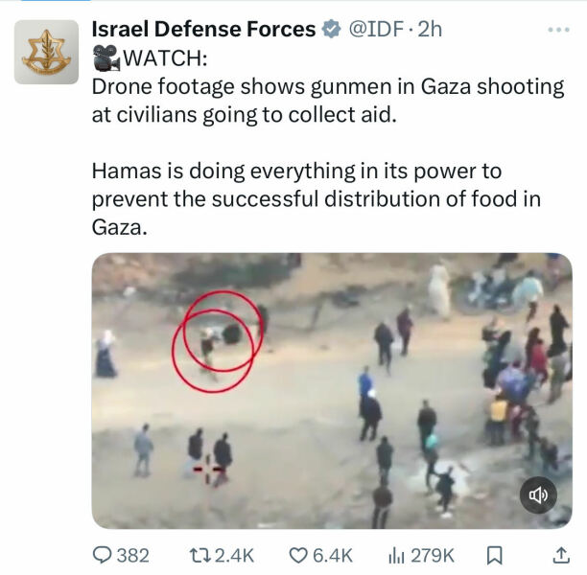The width and height of the screenshot is (587, 575).
Task: Click the Israel Defense Forces account name
Action: pos(203,30)
